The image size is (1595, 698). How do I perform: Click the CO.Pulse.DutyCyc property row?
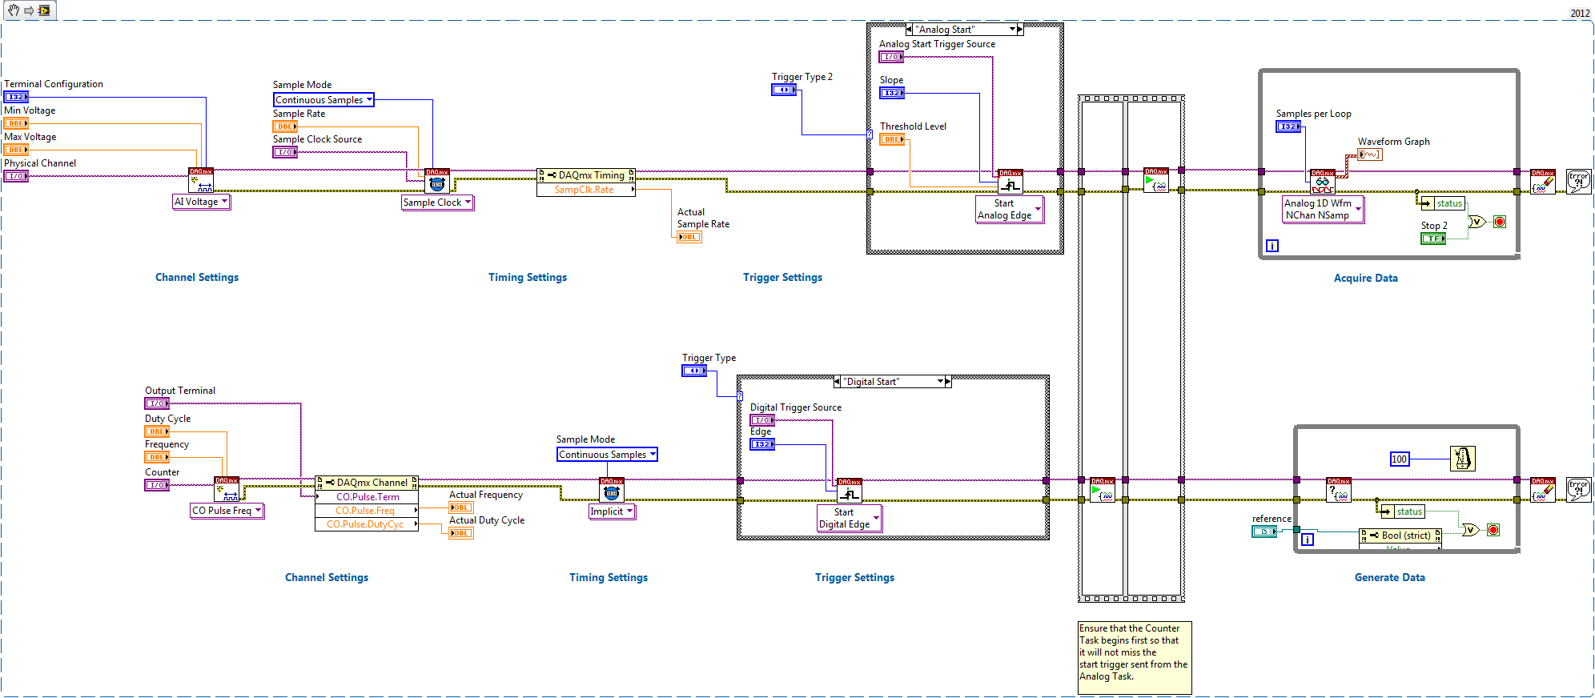pos(367,524)
